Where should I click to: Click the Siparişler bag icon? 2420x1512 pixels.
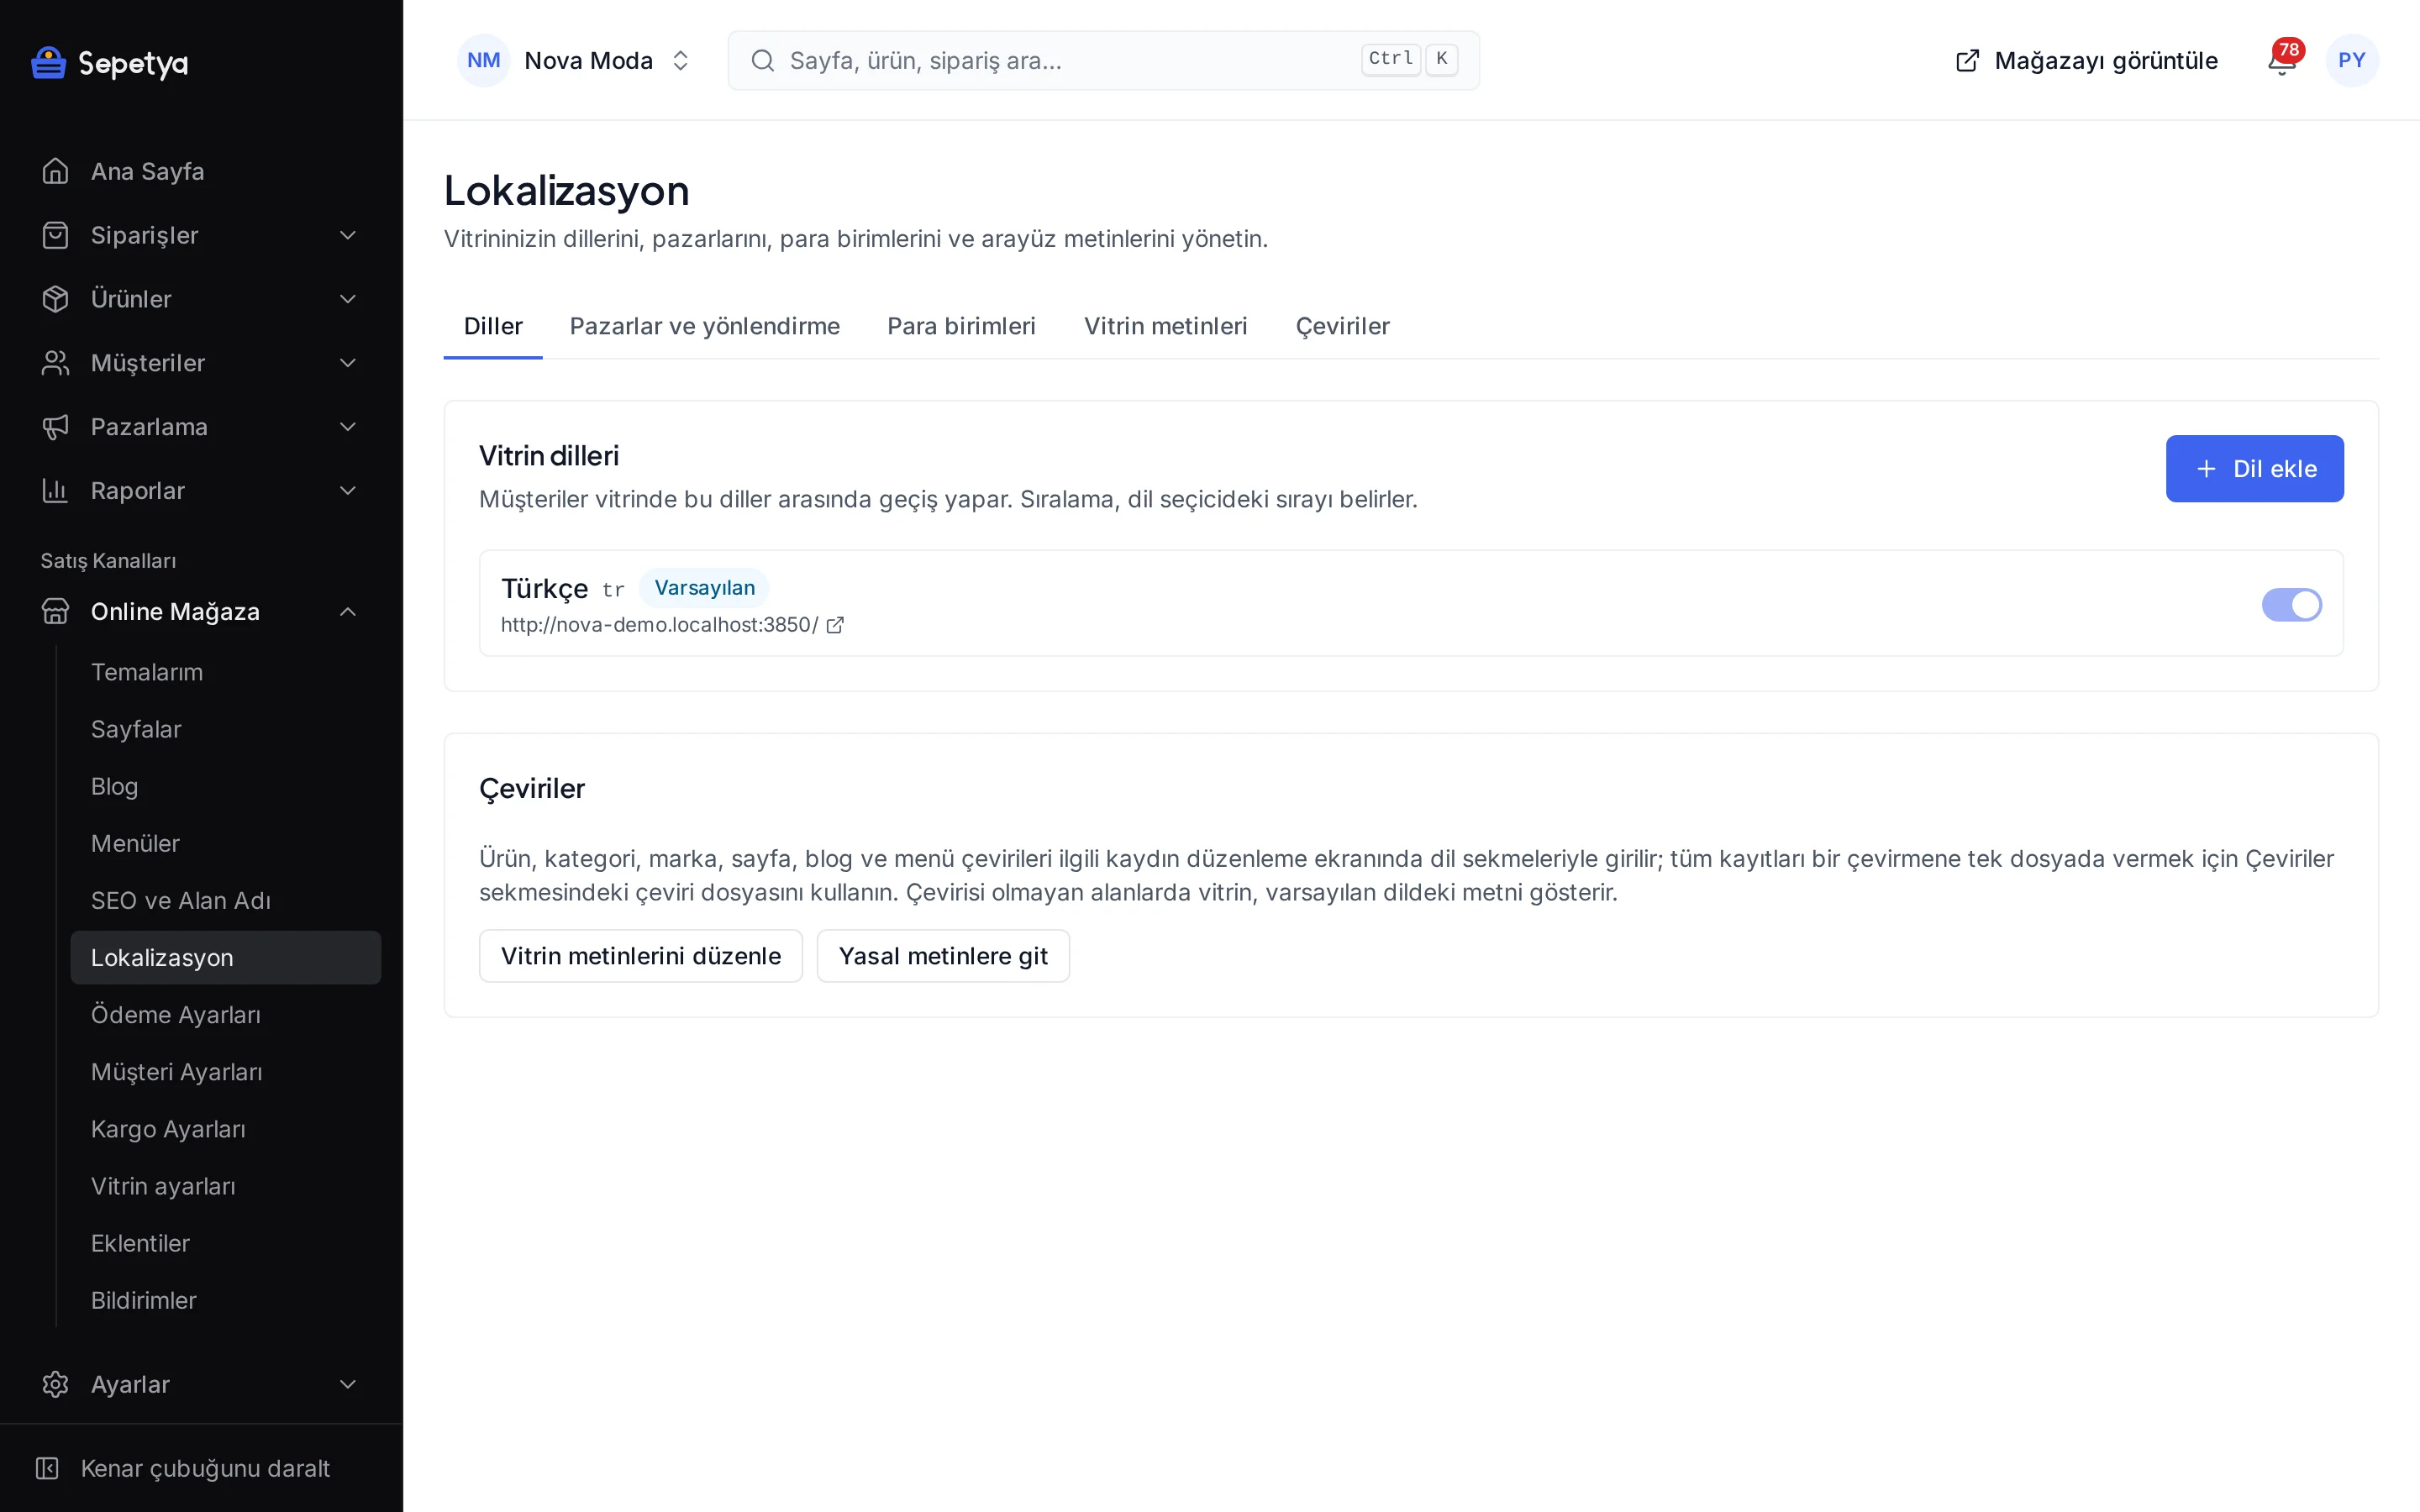pyautogui.click(x=55, y=235)
